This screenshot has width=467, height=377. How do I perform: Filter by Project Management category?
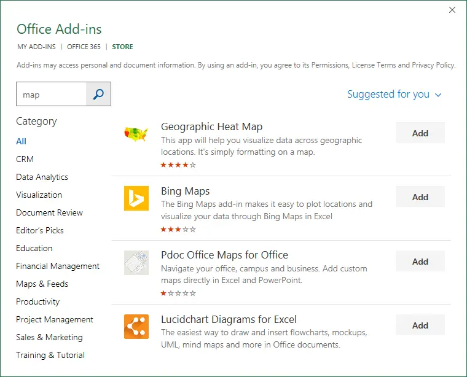(x=55, y=319)
